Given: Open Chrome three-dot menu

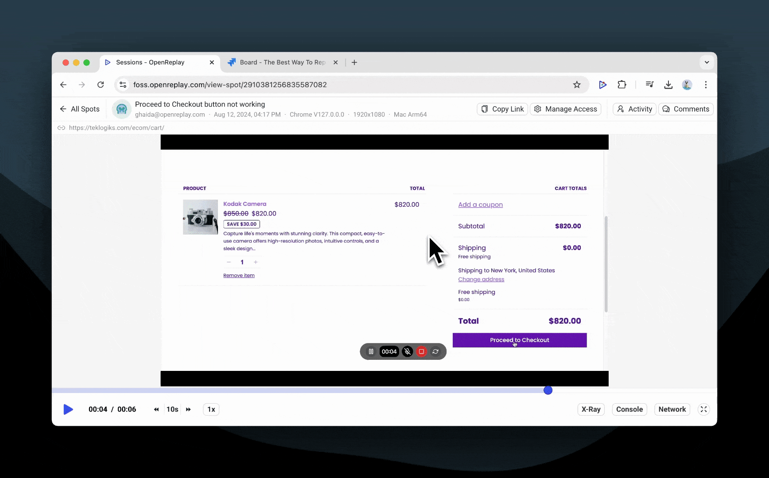Looking at the screenshot, I should (706, 85).
